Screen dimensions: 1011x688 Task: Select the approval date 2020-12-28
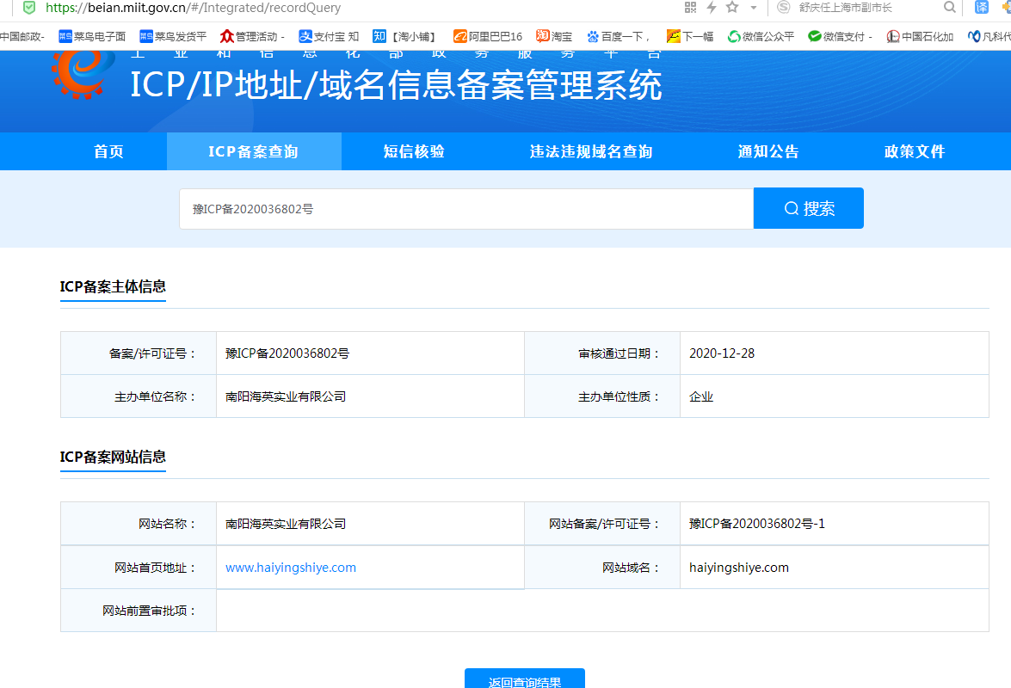722,353
